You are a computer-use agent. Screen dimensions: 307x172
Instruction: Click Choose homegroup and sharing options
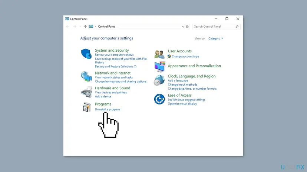coord(121,82)
